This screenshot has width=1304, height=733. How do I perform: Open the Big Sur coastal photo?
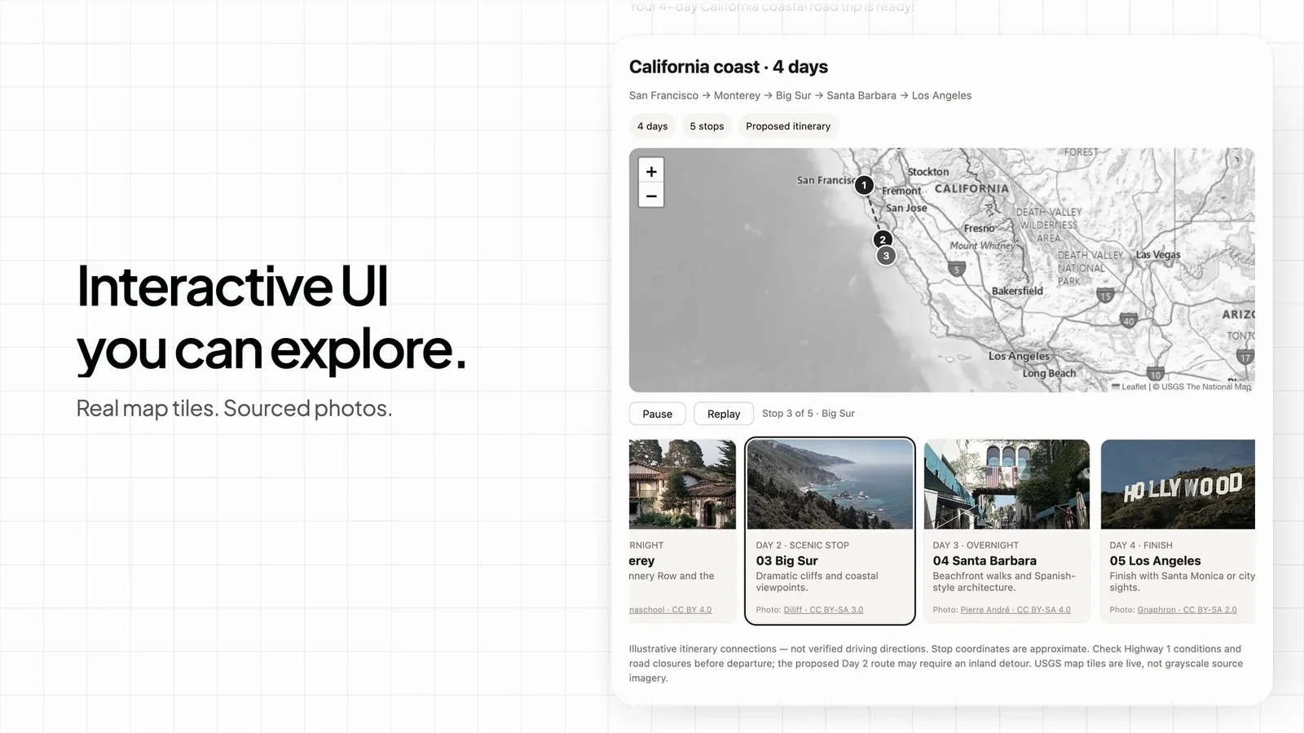pos(830,485)
